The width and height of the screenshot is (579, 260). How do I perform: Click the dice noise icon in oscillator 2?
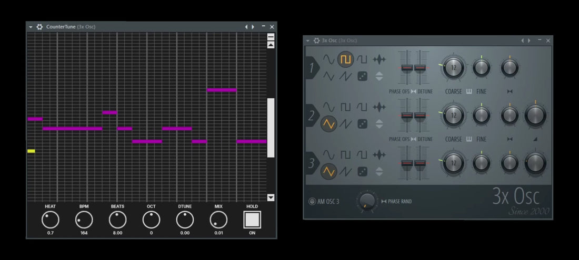point(362,124)
